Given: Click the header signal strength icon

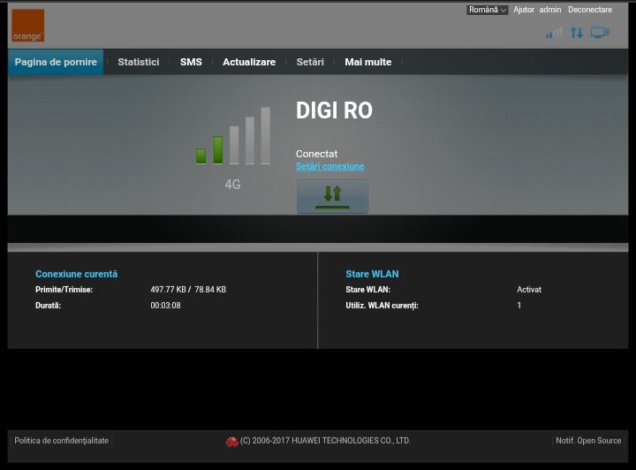Looking at the screenshot, I should (554, 33).
